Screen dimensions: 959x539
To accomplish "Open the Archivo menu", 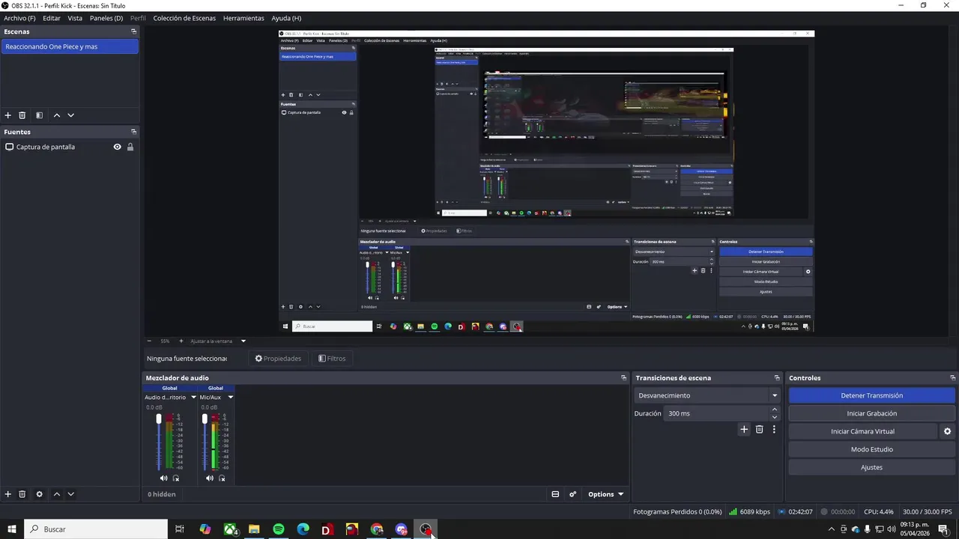I will pyautogui.click(x=19, y=18).
